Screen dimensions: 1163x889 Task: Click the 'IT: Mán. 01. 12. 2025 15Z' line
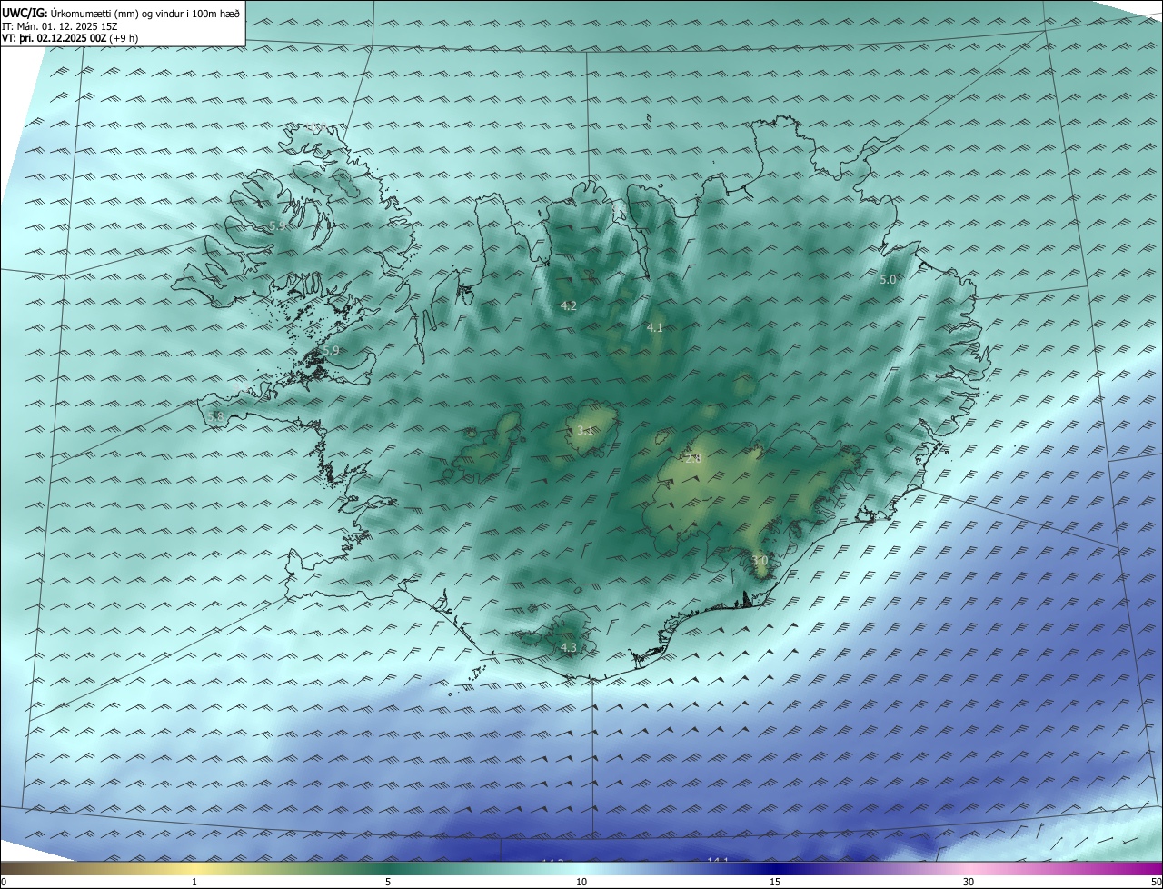tap(61, 25)
